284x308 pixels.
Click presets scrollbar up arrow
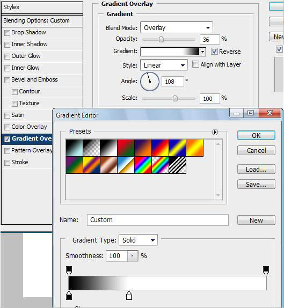218,144
